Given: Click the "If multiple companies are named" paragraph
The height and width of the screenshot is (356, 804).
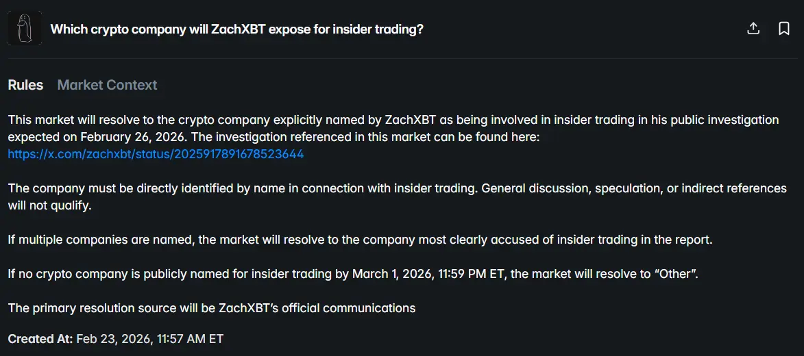Looking at the screenshot, I should pyautogui.click(x=360, y=240).
